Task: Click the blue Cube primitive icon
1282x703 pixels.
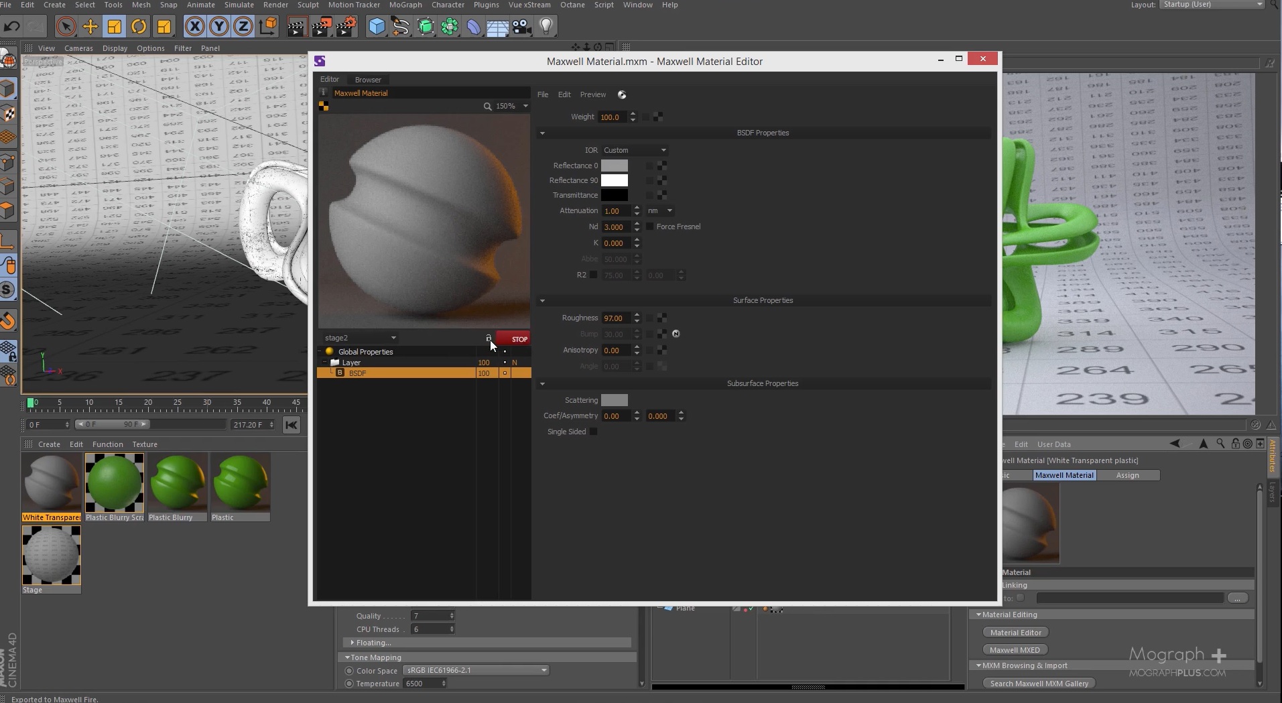Action: click(x=377, y=27)
